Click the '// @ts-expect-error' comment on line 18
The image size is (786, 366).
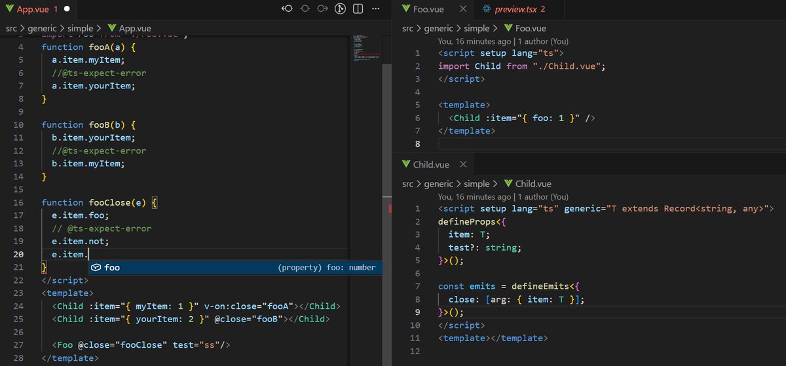tap(102, 229)
